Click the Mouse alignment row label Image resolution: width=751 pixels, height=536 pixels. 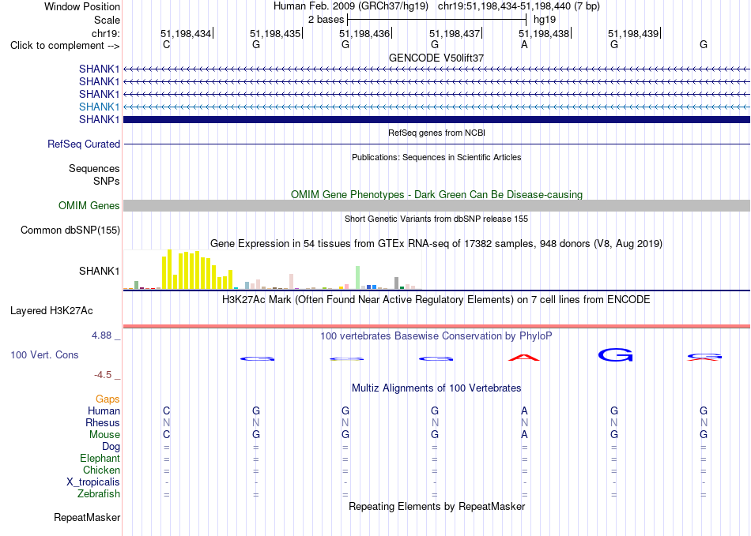(x=104, y=435)
